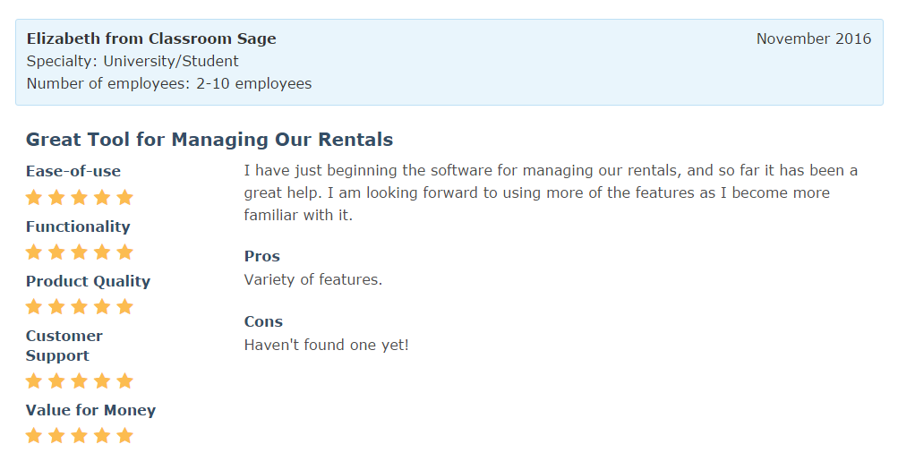This screenshot has width=898, height=470.
Task: Click the first Value for Money star
Action: (34, 436)
